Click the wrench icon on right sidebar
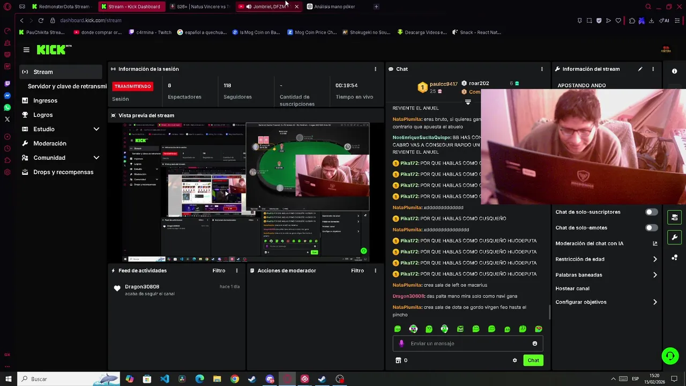 [x=675, y=237]
